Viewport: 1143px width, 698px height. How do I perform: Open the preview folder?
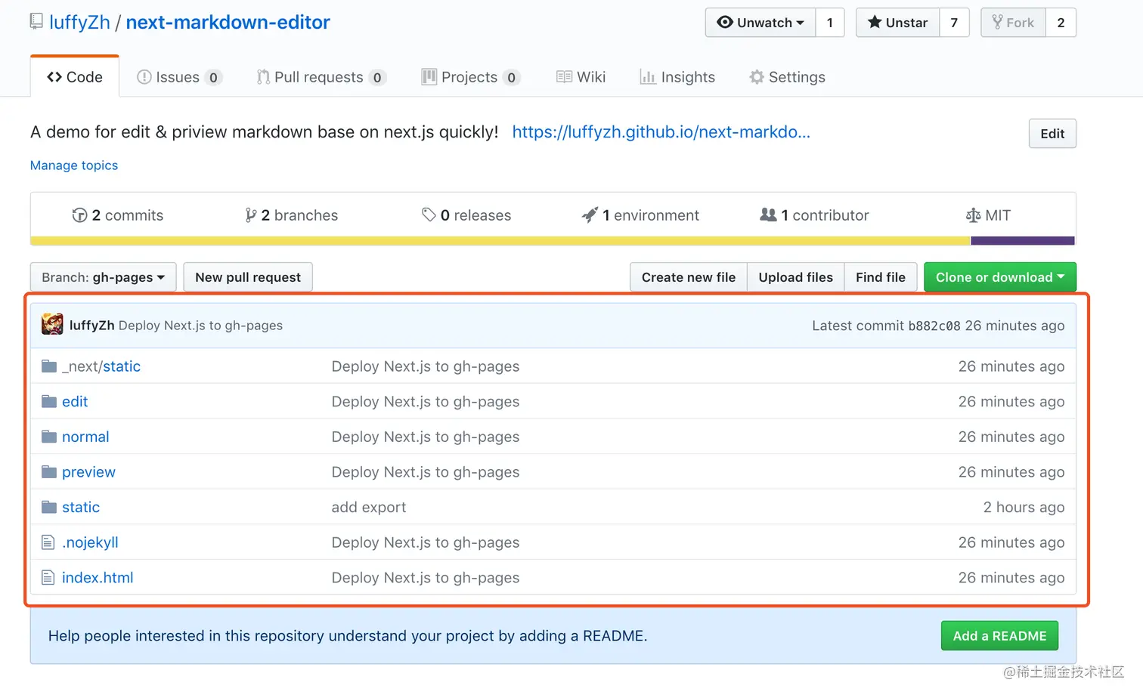tap(88, 472)
